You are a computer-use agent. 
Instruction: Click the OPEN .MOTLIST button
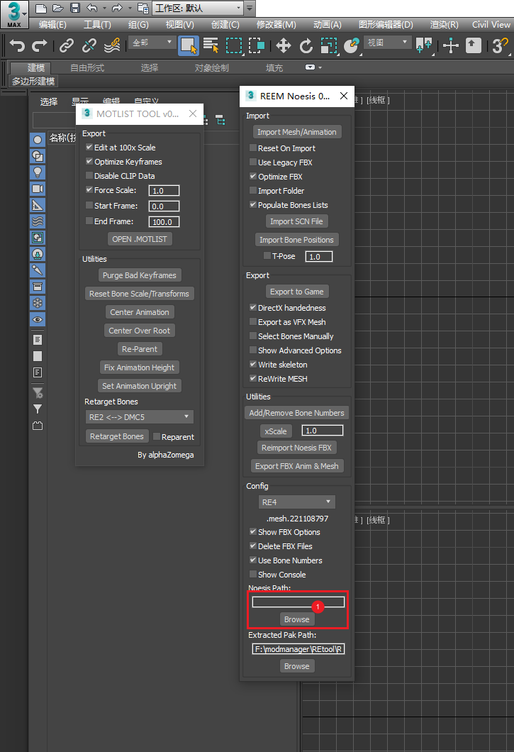[140, 239]
